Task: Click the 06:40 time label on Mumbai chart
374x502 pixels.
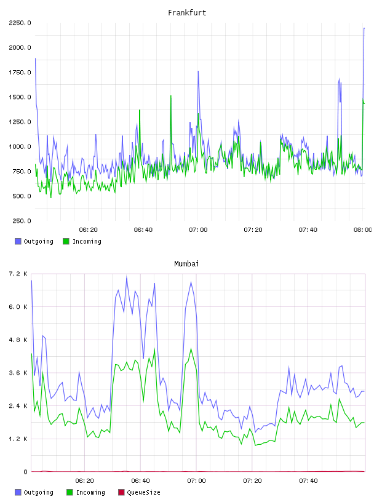Action: tap(141, 481)
